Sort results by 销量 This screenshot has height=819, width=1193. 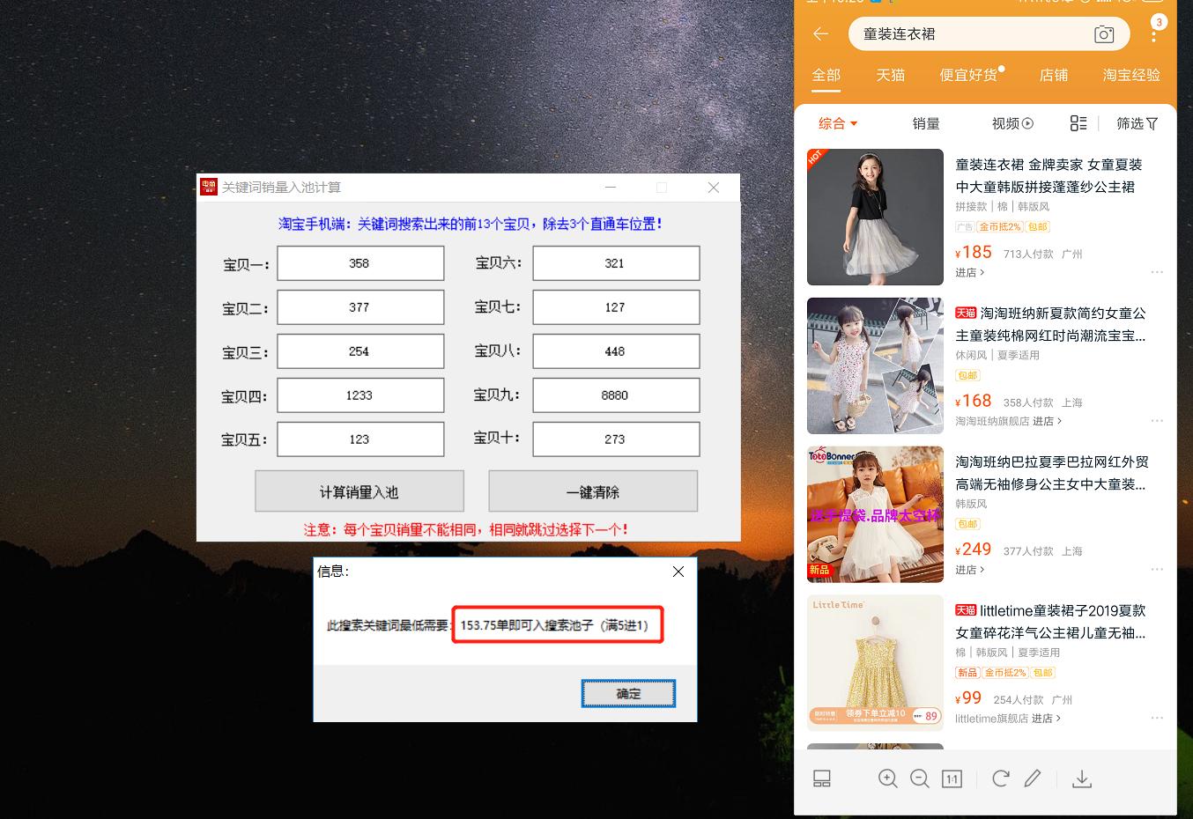click(x=926, y=123)
